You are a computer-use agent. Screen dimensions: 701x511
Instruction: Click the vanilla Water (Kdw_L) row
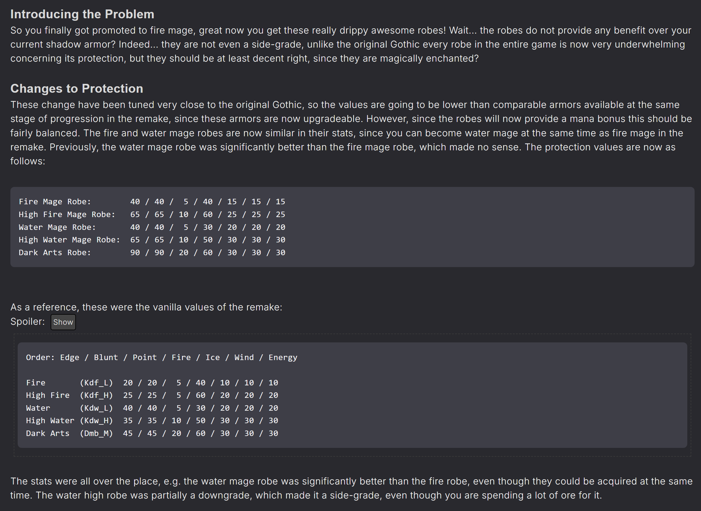coord(152,408)
